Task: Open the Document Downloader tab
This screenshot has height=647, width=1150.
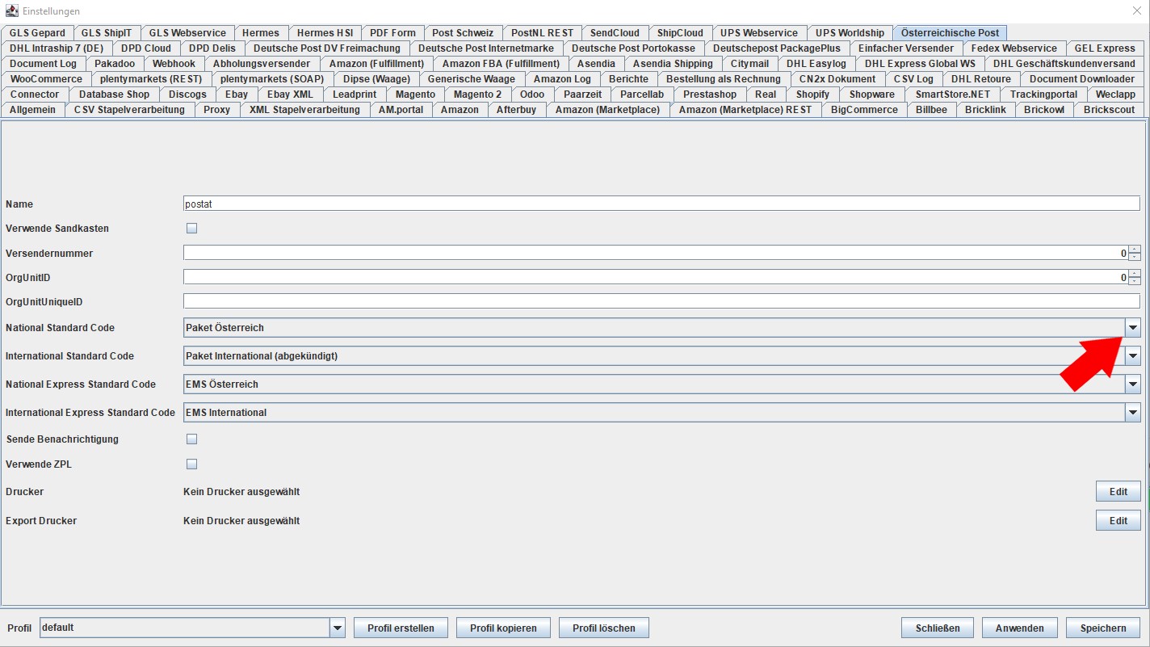Action: [1082, 79]
